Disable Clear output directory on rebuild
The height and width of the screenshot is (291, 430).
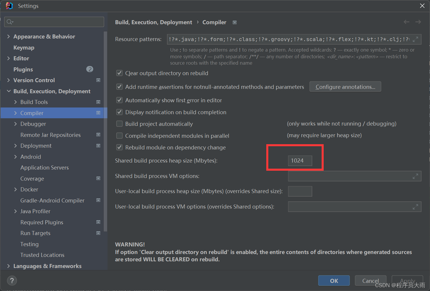click(x=119, y=73)
